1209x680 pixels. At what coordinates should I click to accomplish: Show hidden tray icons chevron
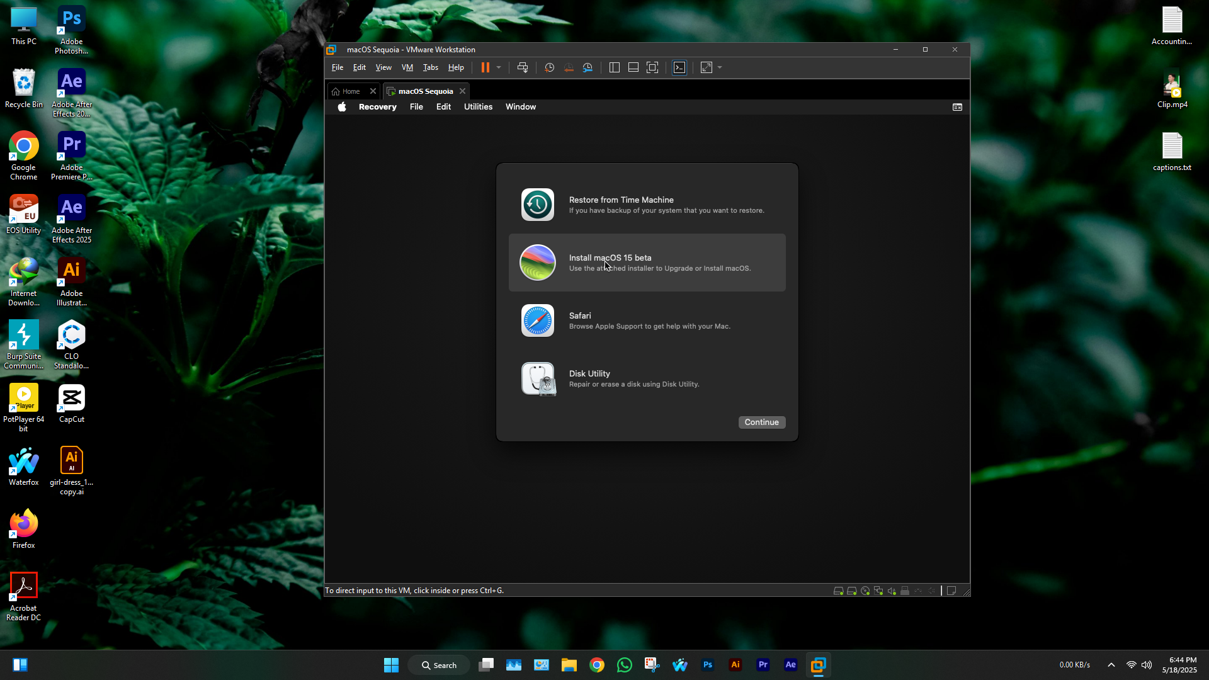pos(1111,665)
